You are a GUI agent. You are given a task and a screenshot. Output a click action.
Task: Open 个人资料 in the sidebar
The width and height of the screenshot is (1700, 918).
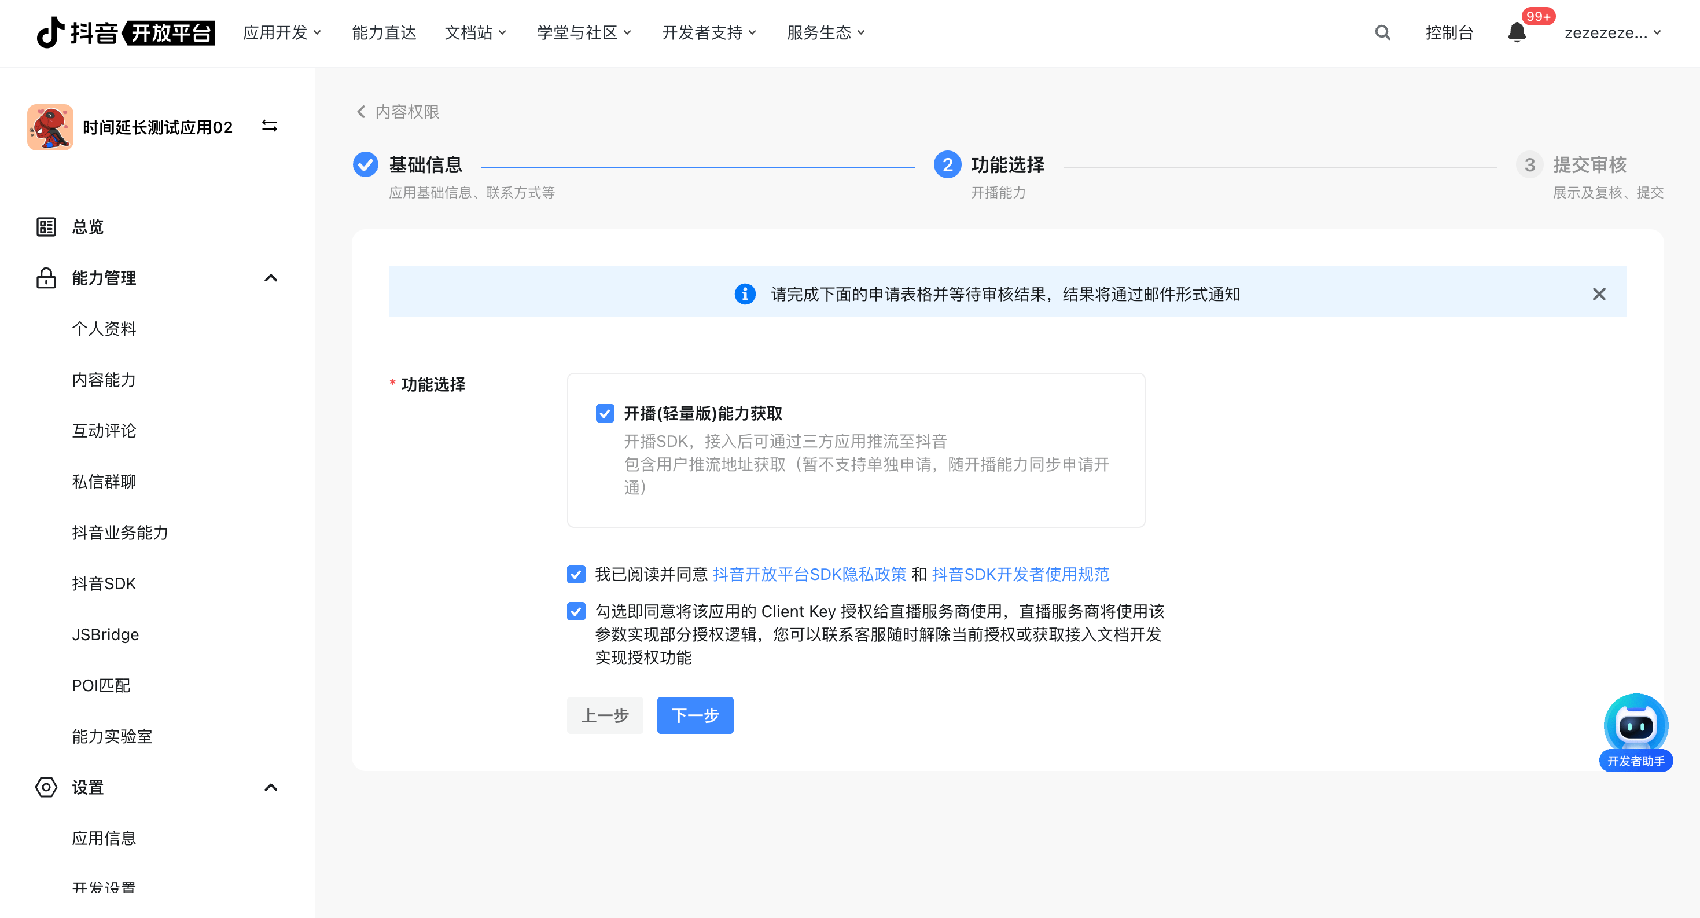[x=104, y=329]
